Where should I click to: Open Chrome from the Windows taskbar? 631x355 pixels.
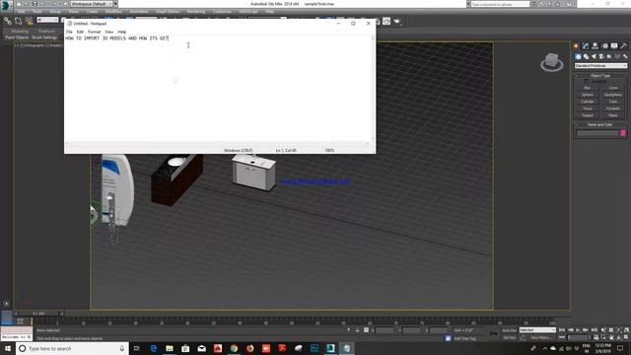[x=234, y=348]
